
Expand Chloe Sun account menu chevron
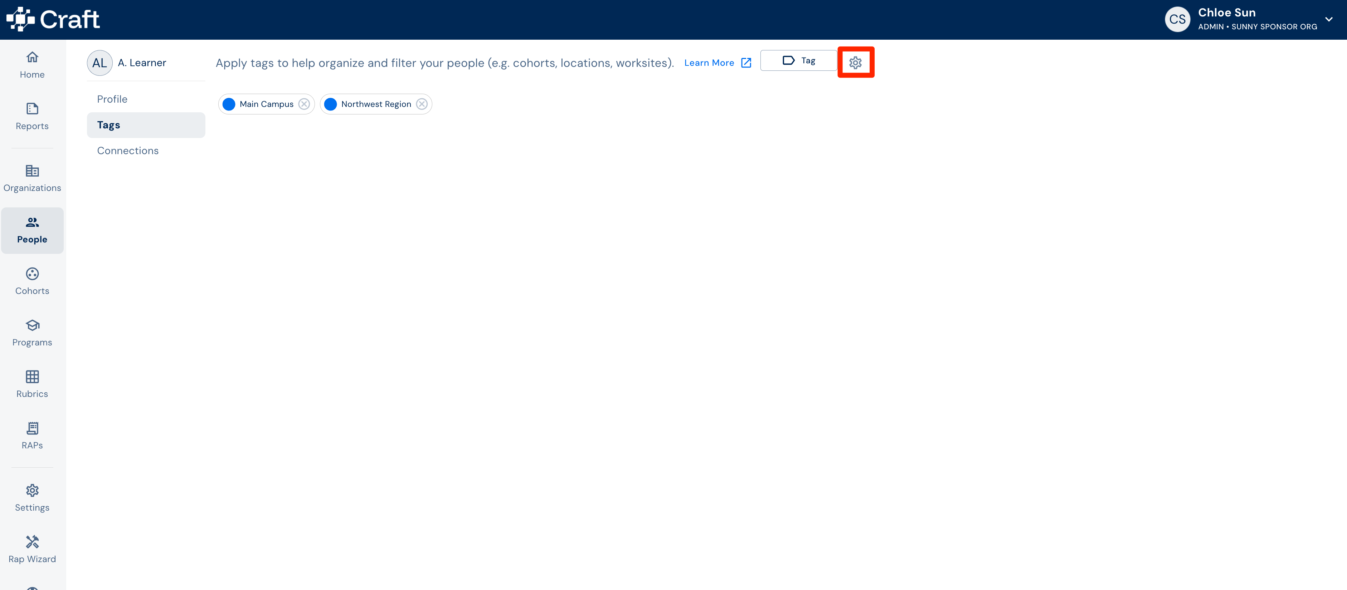1329,19
